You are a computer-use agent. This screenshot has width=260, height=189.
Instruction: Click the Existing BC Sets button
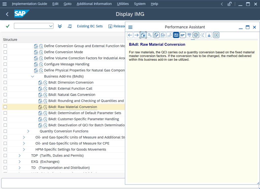(90, 26)
